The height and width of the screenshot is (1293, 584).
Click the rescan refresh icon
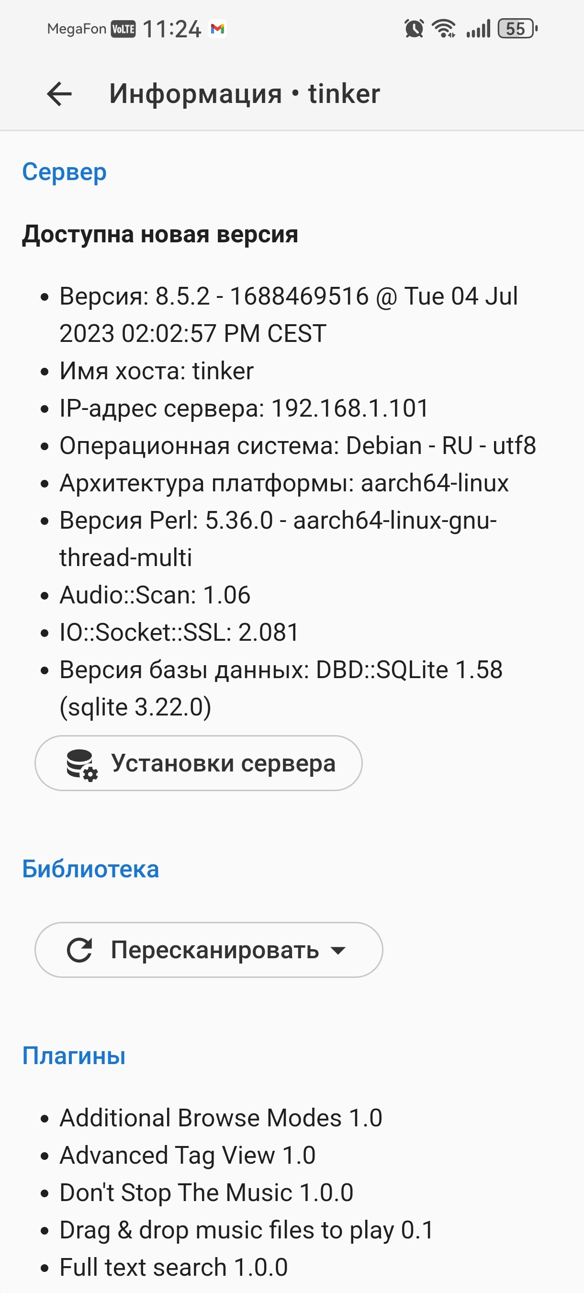80,950
